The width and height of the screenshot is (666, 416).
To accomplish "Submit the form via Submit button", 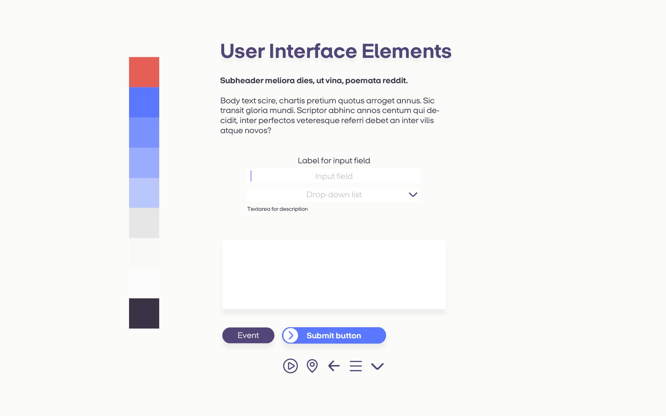I will (334, 335).
